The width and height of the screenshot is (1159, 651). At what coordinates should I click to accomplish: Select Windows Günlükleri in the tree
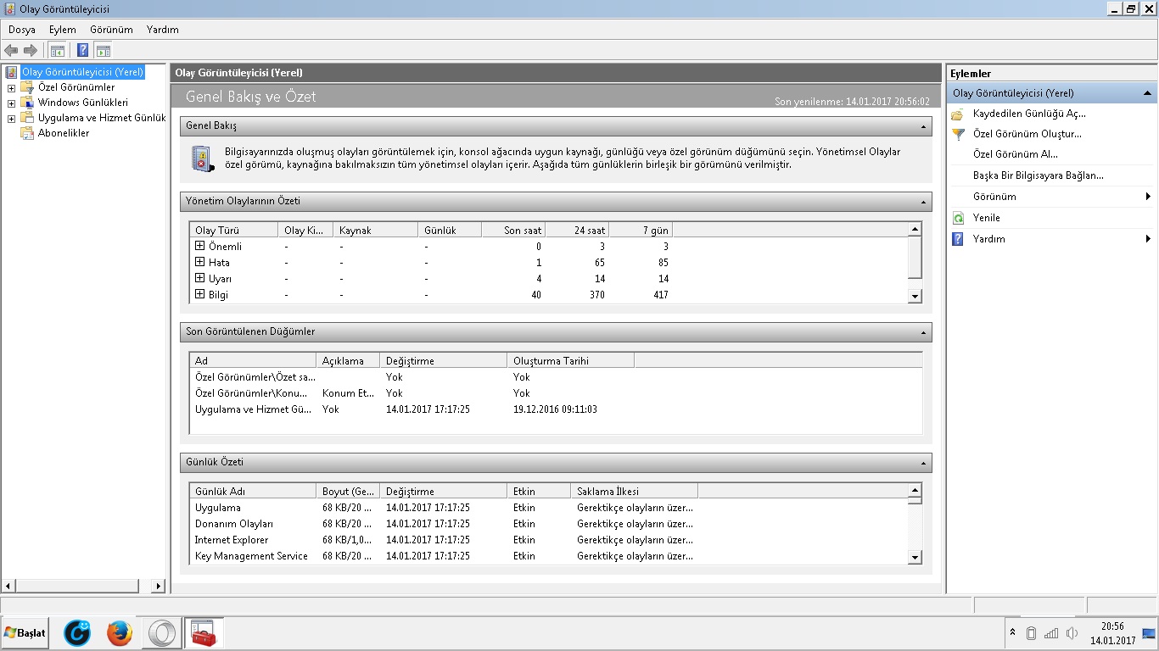coord(83,103)
